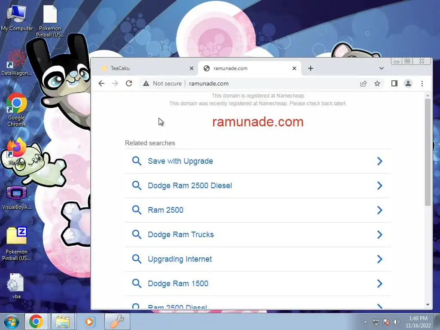This screenshot has height=330, width=440.
Task: Click chevron beside Upgrading Internet
Action: [380, 259]
